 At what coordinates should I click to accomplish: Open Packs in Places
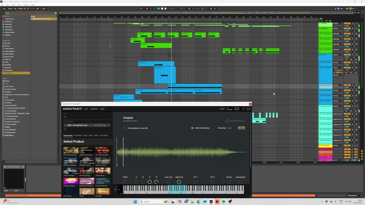(7, 81)
